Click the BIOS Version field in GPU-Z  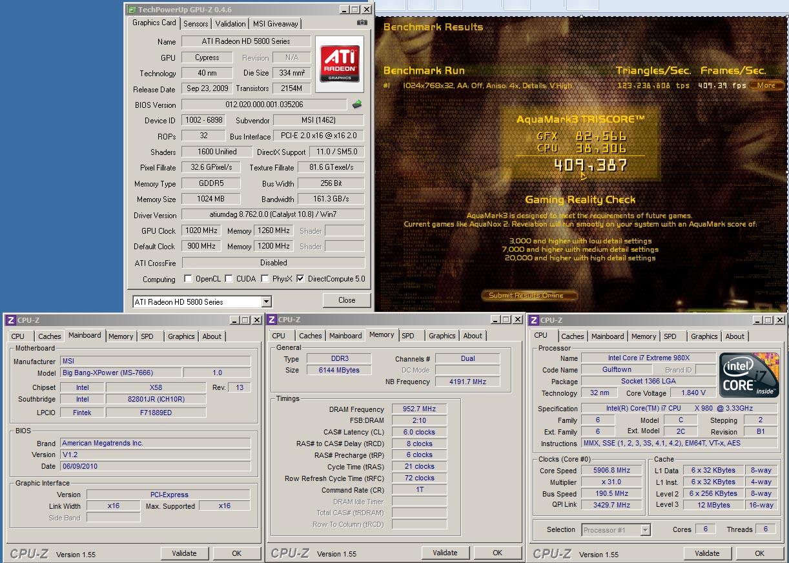[x=265, y=105]
